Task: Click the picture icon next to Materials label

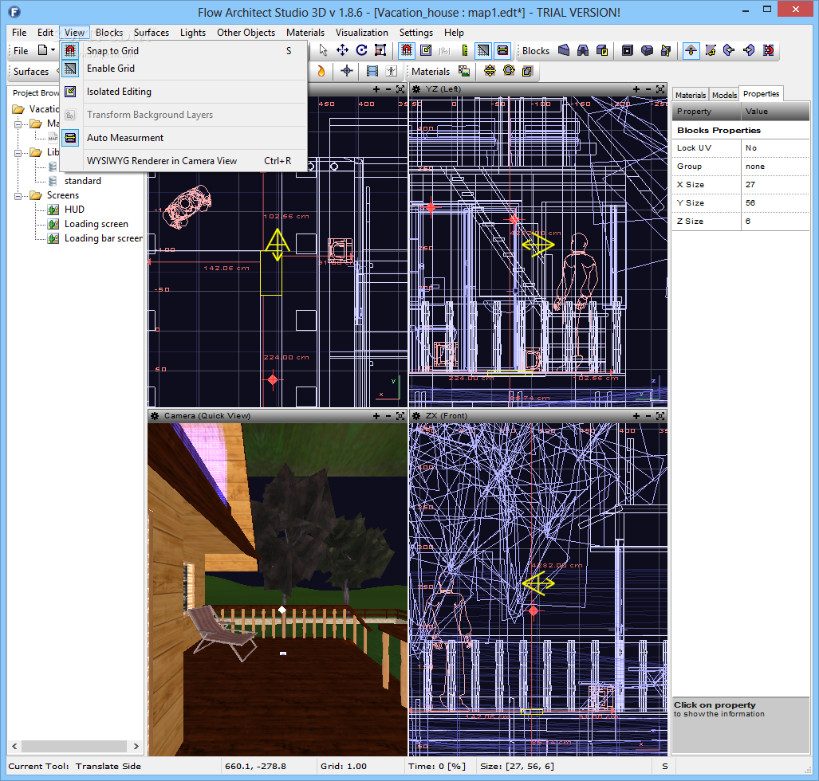Action: (464, 70)
